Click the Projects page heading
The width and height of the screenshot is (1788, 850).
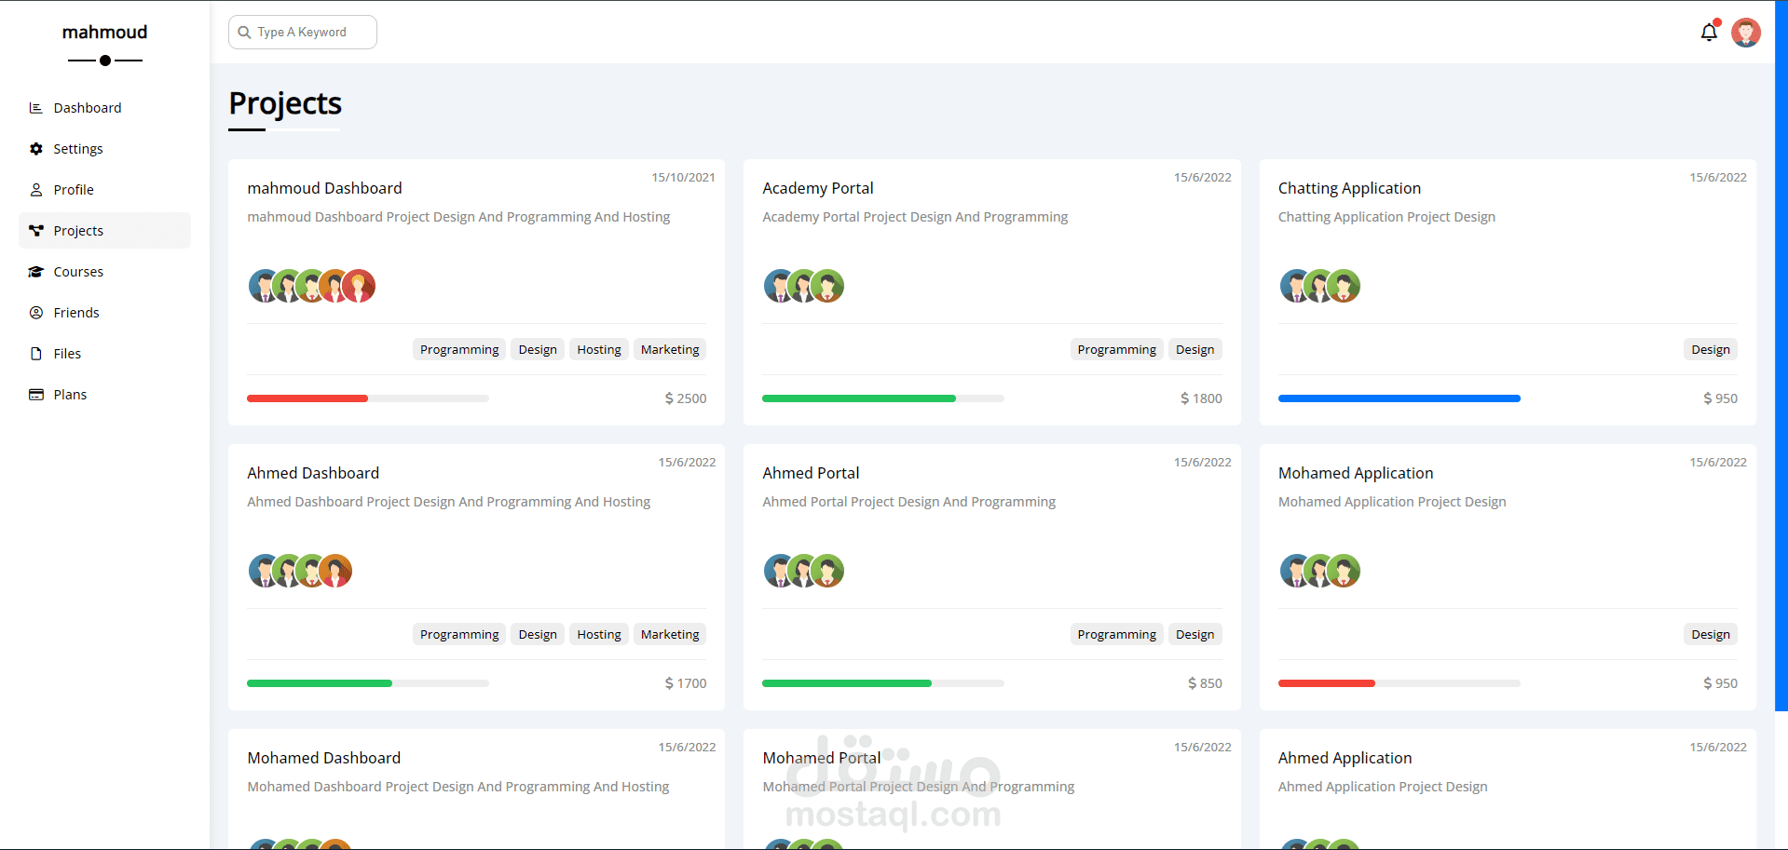point(285,103)
